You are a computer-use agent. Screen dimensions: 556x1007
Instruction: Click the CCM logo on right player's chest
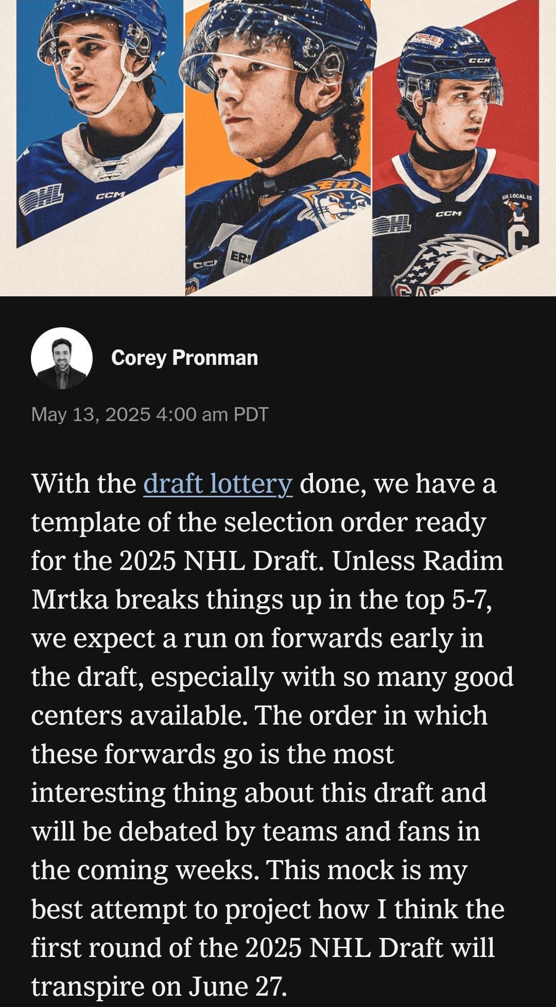click(x=448, y=213)
